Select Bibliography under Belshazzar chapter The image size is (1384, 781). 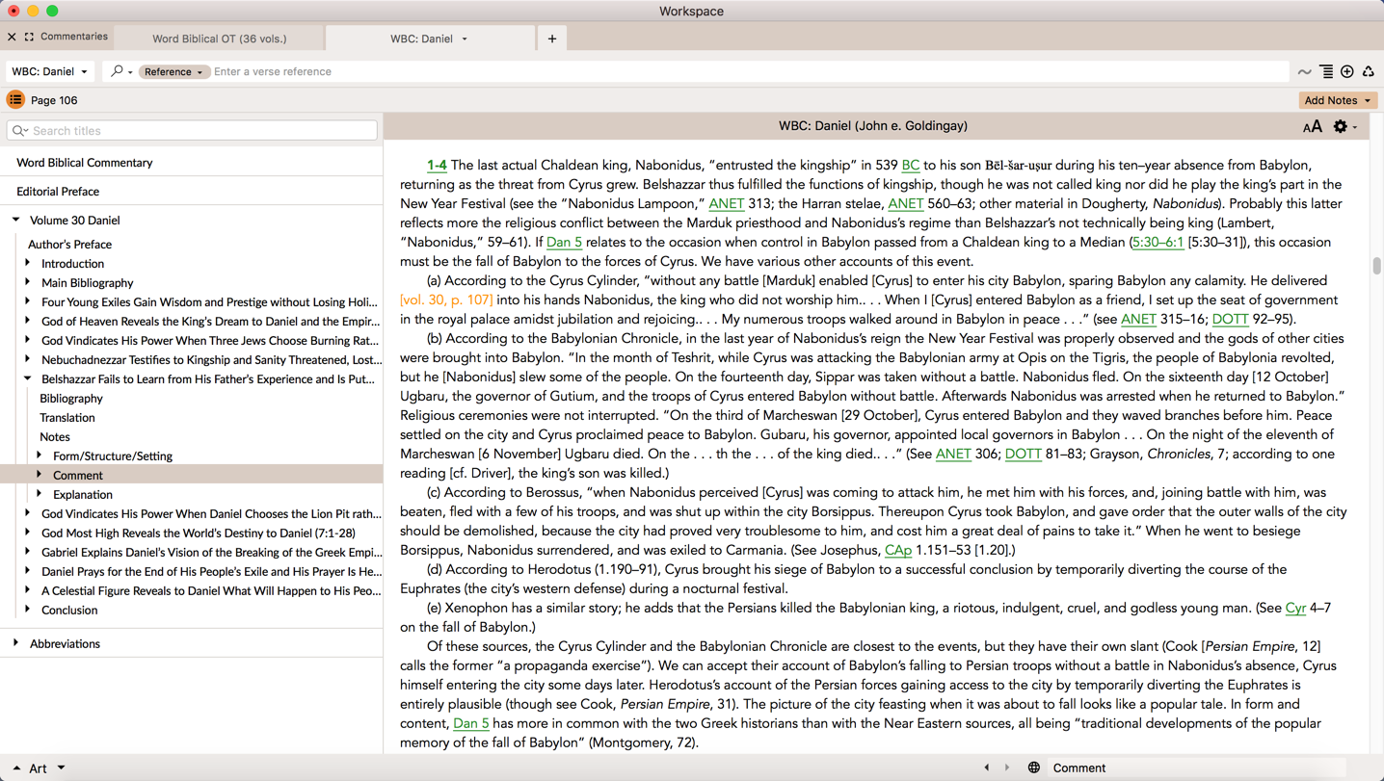71,398
